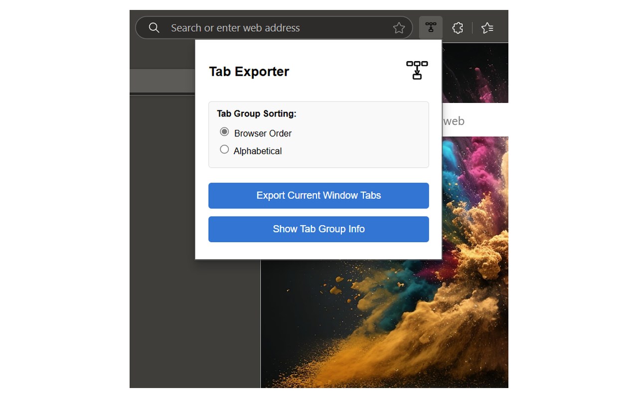Select the Alphabetical radio button
Screen dimensions: 638x398
tap(224, 149)
